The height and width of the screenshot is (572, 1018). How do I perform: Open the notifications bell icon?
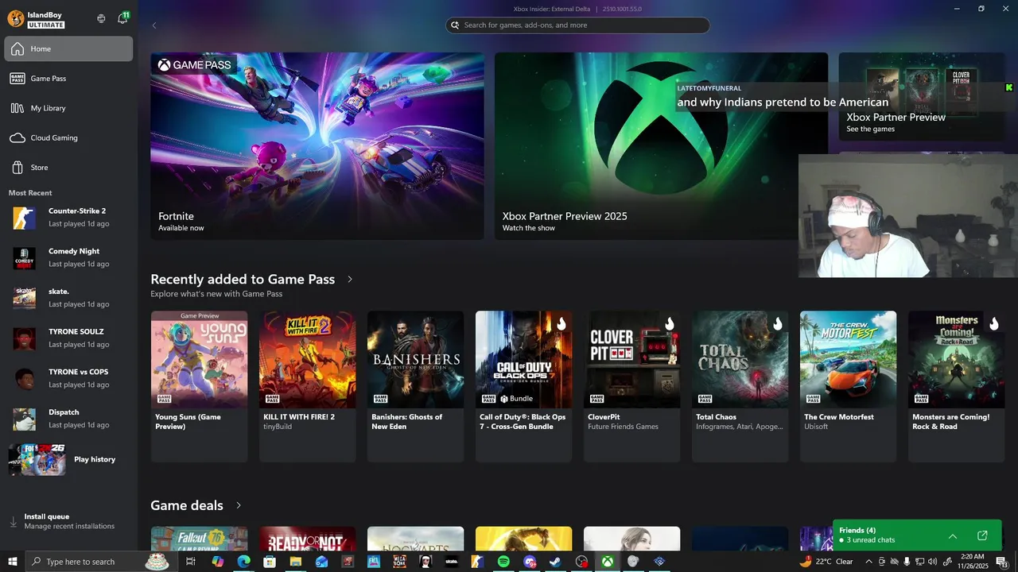point(122,18)
